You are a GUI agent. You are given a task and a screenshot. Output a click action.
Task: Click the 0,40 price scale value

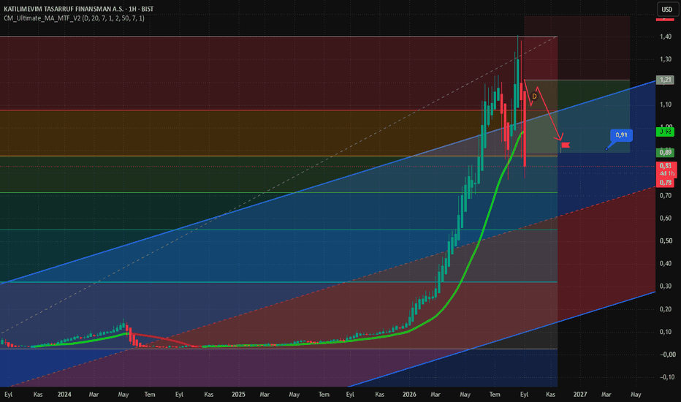tap(666, 263)
